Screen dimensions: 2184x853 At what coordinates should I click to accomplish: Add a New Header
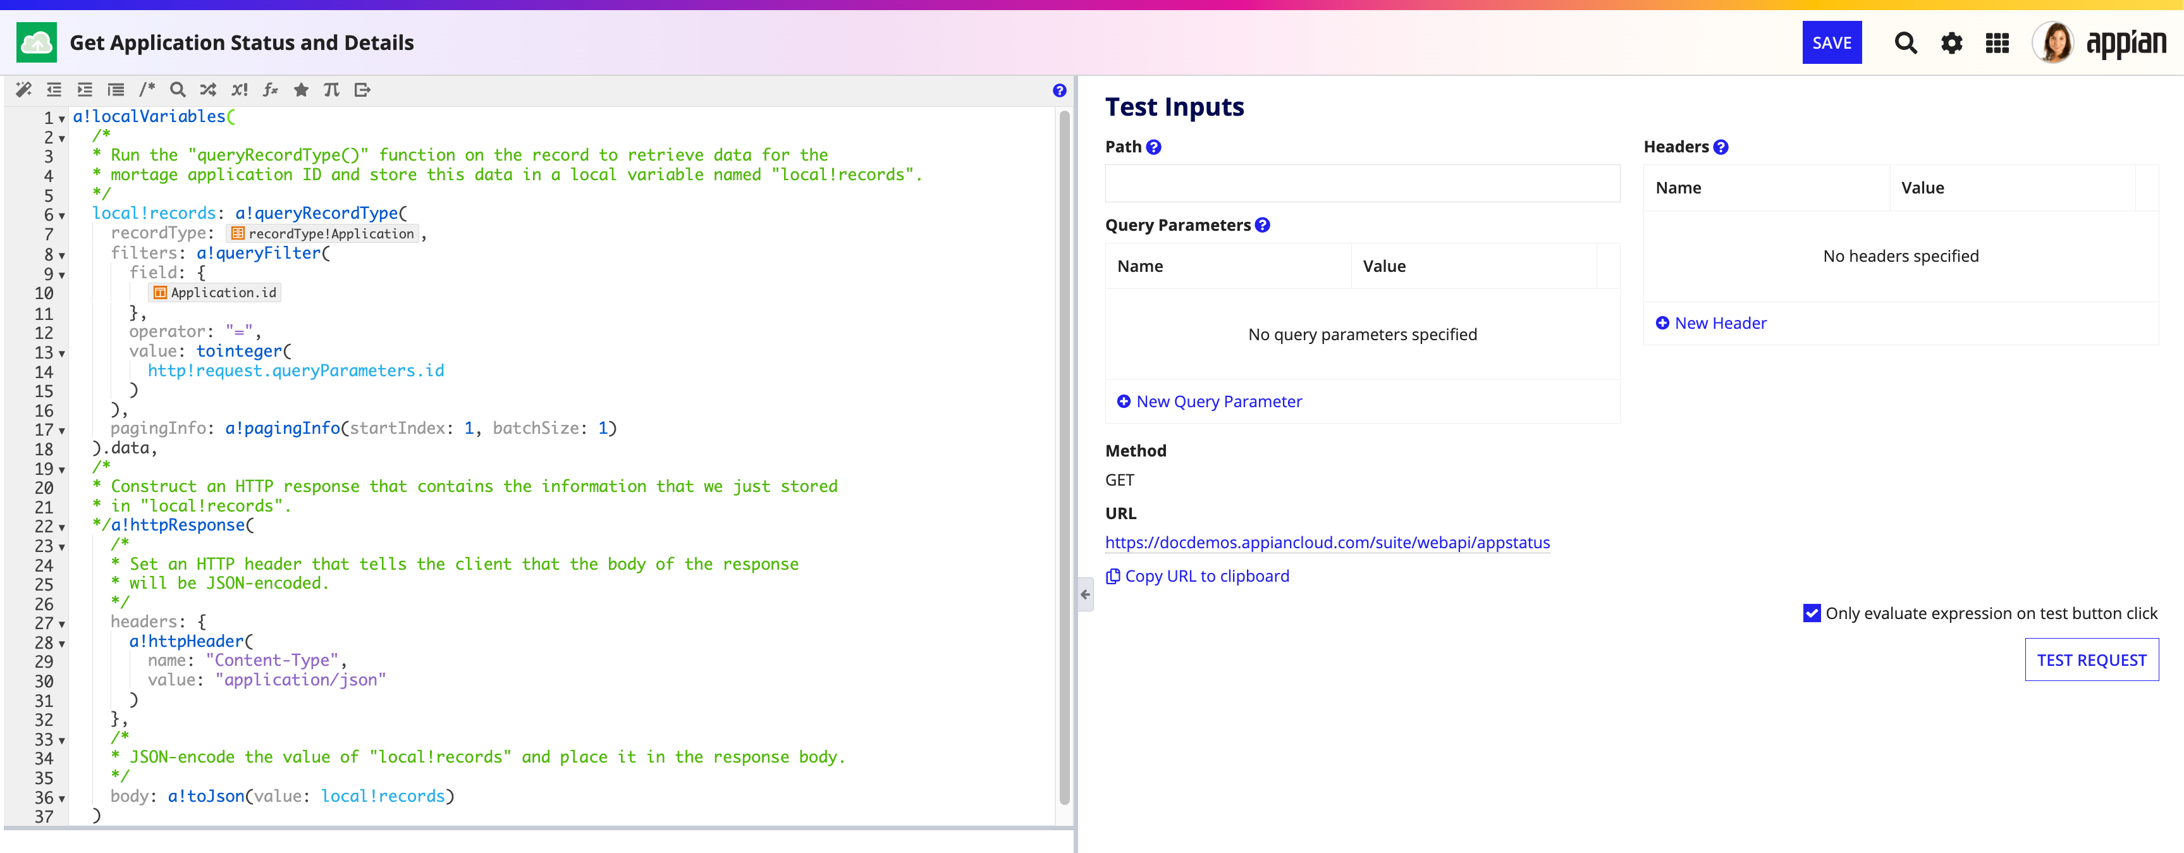click(x=1711, y=324)
